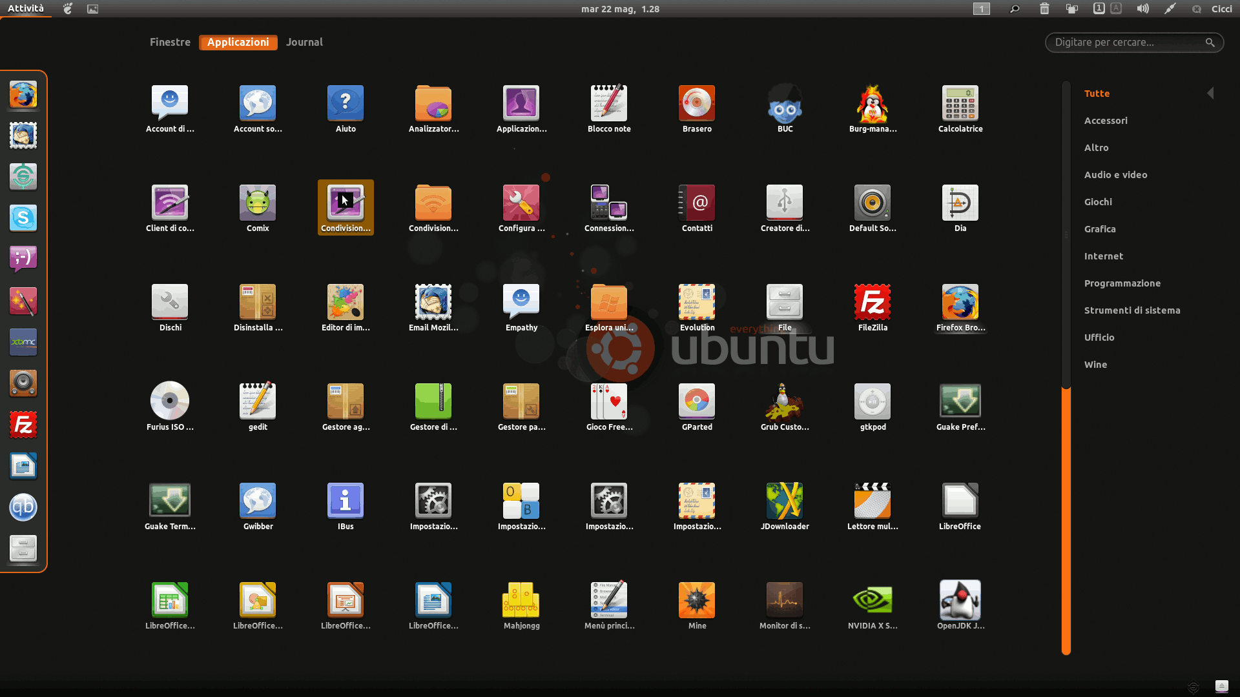Filter apps by Internet category
Viewport: 1240px width, 697px height.
[1104, 256]
